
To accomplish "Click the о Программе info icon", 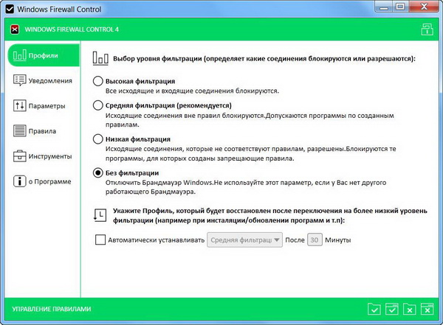I will (x=20, y=182).
